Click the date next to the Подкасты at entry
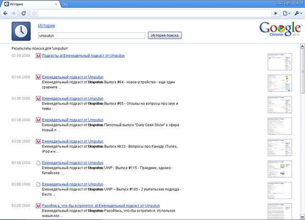 click(21, 56)
